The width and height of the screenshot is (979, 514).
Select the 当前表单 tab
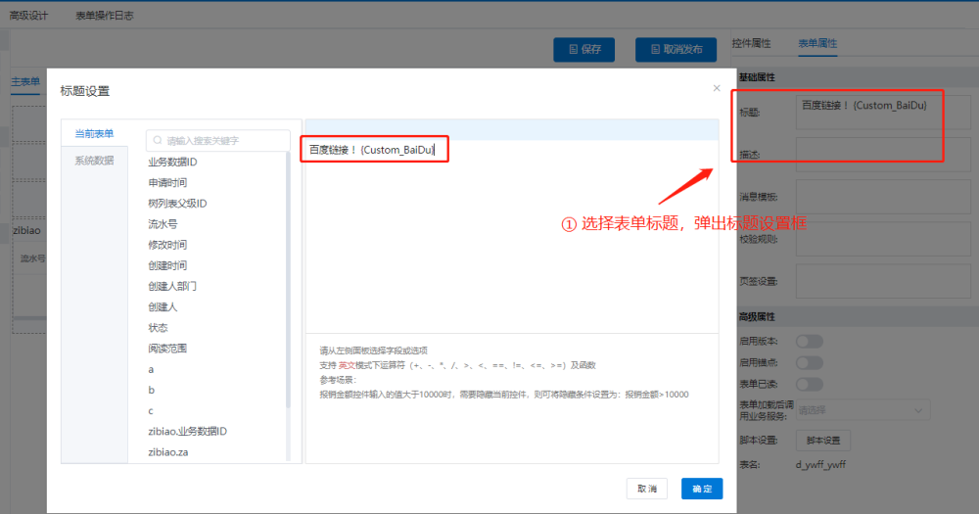coord(94,134)
